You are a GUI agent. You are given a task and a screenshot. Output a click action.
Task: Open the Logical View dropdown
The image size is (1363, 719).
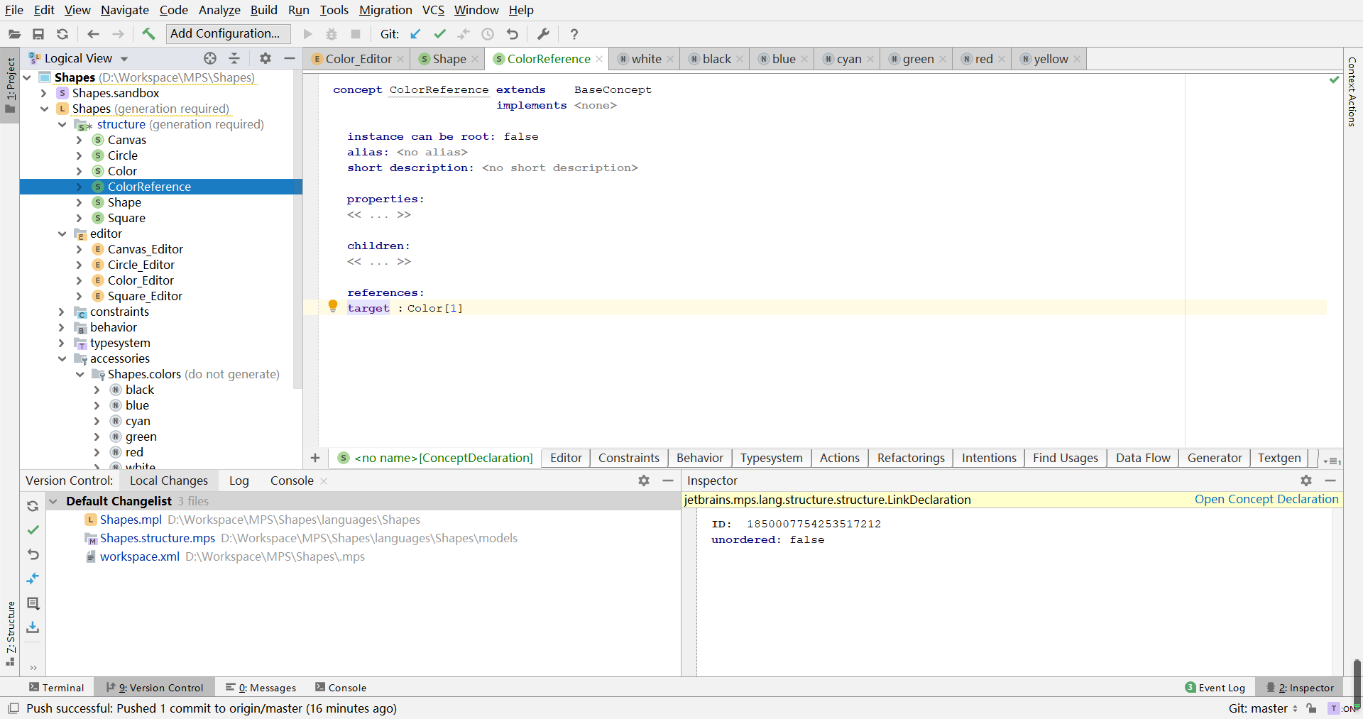pos(124,58)
